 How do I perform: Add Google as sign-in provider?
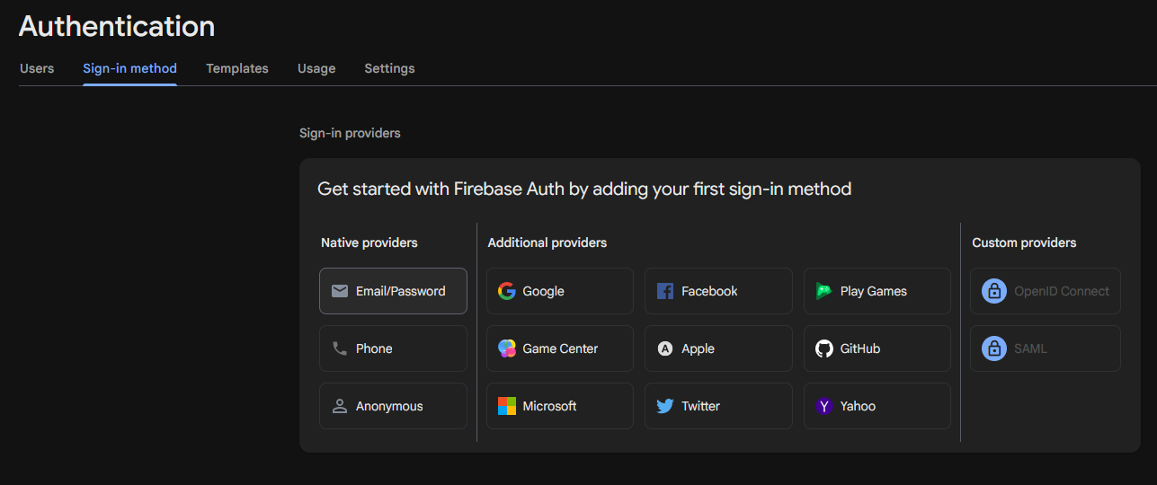[x=560, y=291]
